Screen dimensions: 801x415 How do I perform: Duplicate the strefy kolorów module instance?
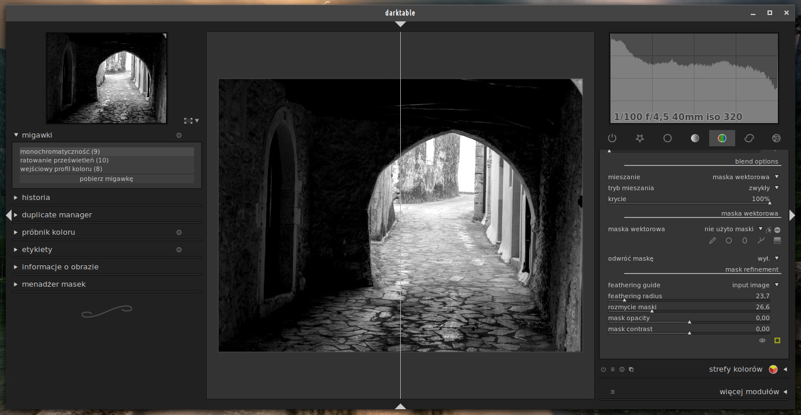(631, 369)
